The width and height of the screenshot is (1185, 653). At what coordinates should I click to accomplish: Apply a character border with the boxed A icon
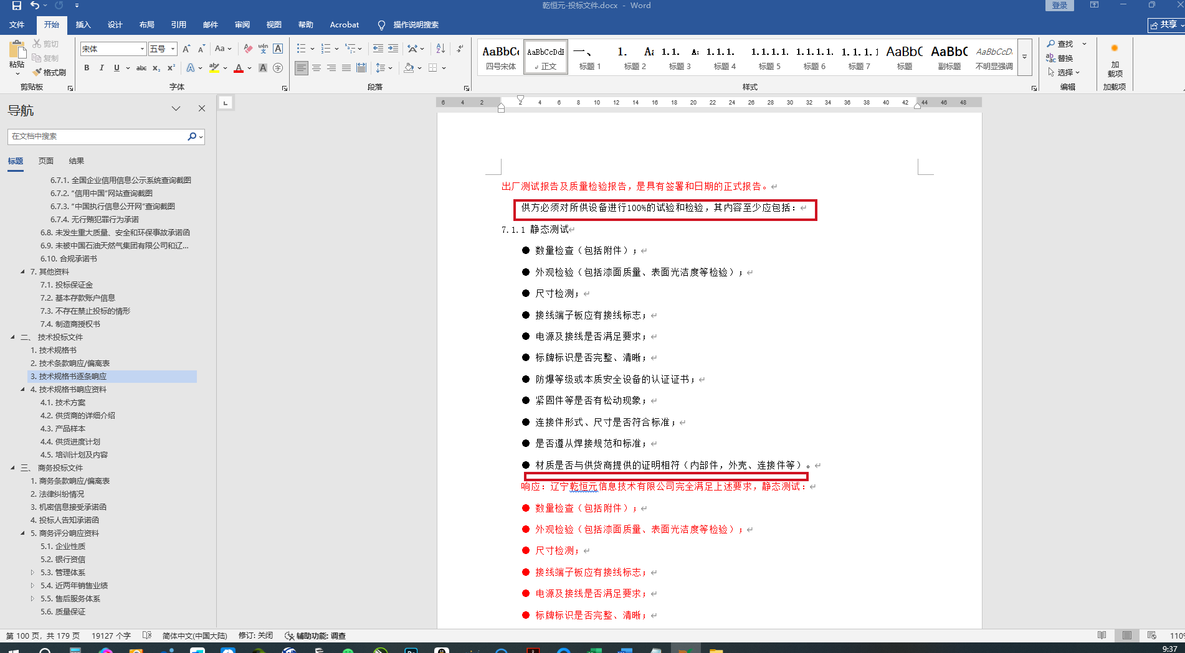pos(278,49)
